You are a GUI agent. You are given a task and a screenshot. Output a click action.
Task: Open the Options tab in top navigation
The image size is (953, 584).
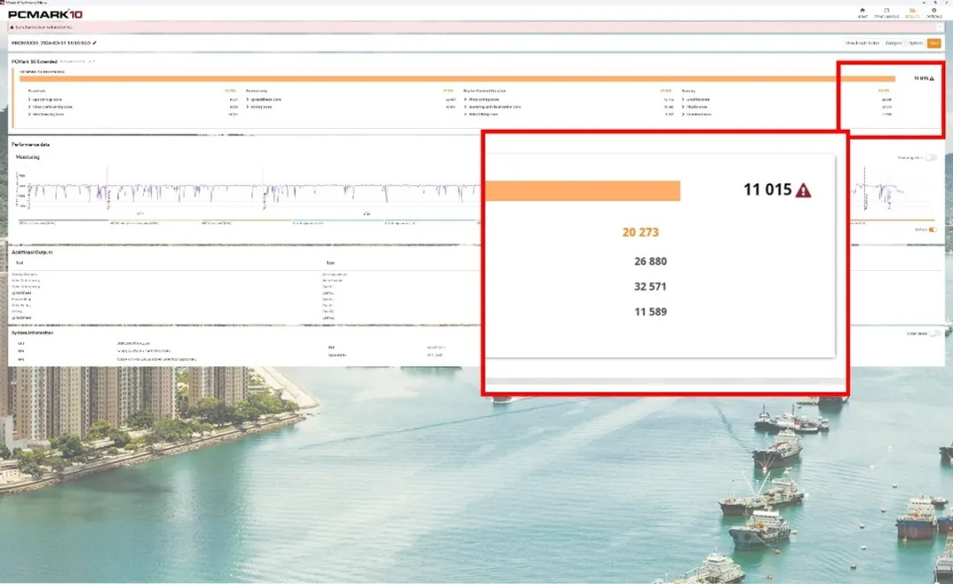(x=934, y=11)
